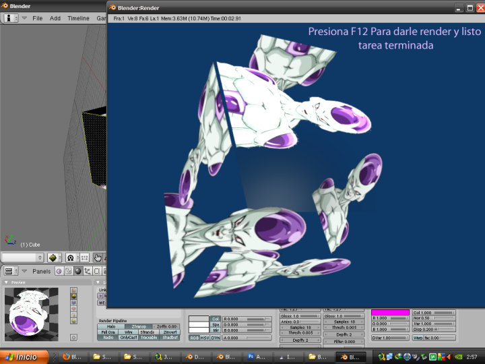This screenshot has height=364, width=485.
Task: Click the left Depth: 2 value field
Action: [300, 340]
